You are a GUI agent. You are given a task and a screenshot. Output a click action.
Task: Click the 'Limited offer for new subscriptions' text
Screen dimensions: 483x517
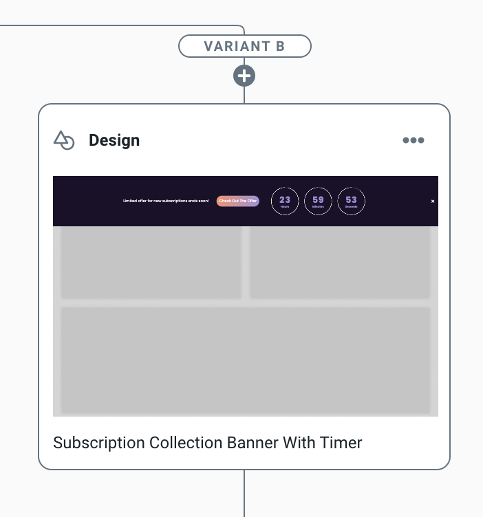[166, 201]
